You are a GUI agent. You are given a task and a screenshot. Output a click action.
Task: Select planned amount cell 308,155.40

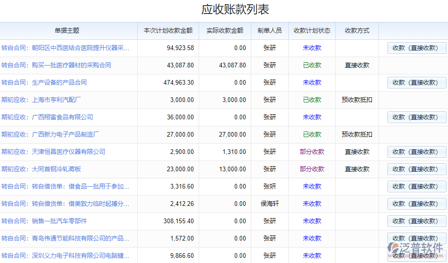pos(178,221)
